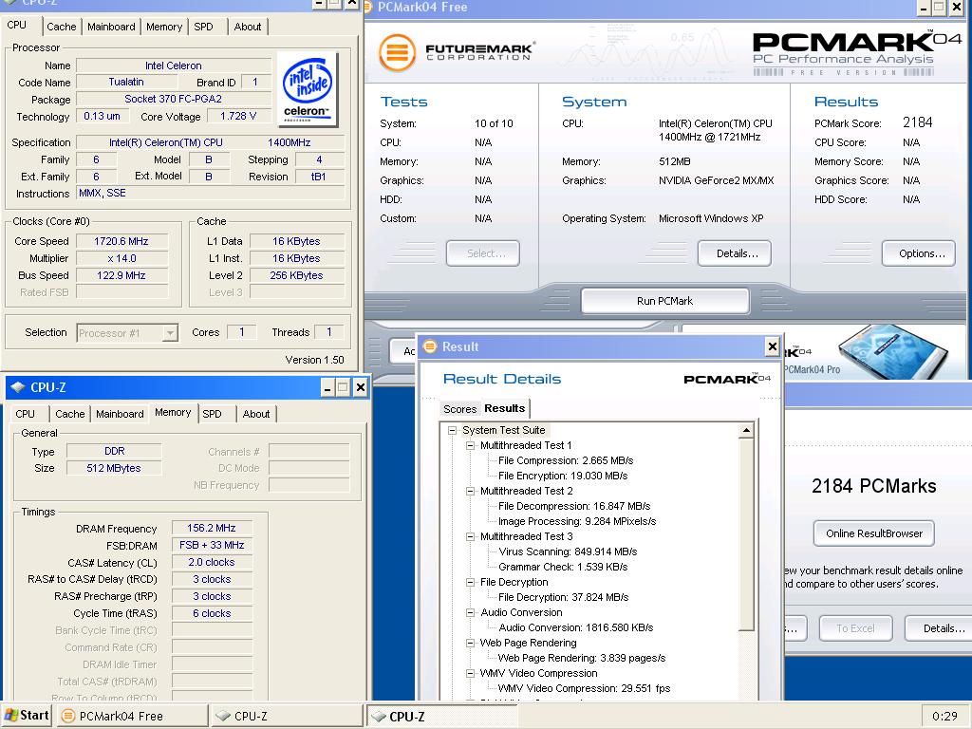972x729 pixels.
Task: Click the PCMark04 Pro box image
Action: pos(892,350)
